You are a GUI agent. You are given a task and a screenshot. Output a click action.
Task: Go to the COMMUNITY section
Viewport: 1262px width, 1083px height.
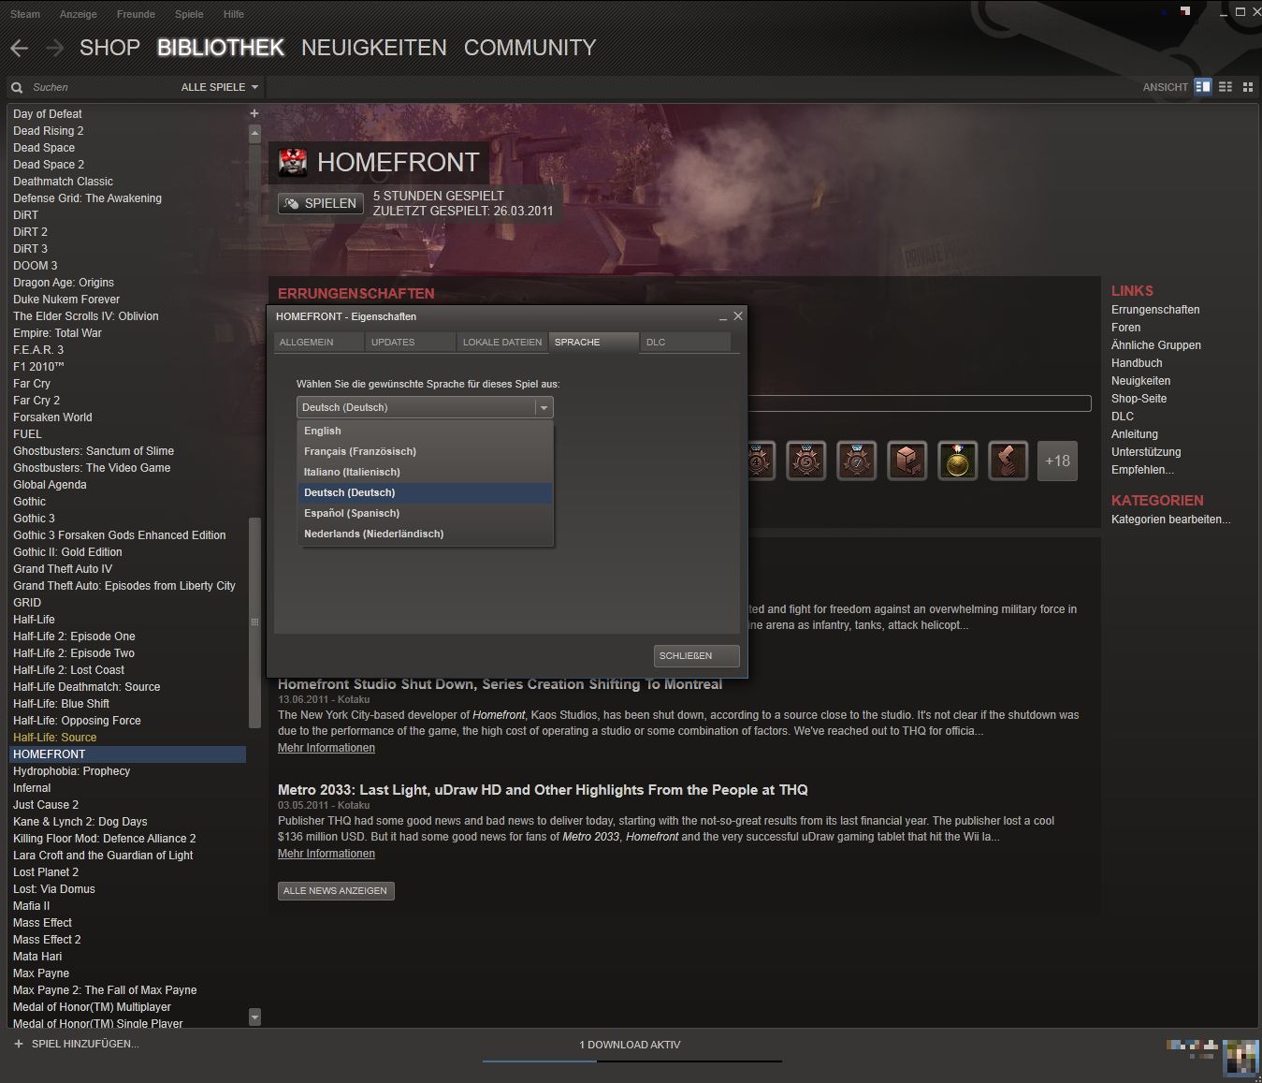(x=529, y=48)
